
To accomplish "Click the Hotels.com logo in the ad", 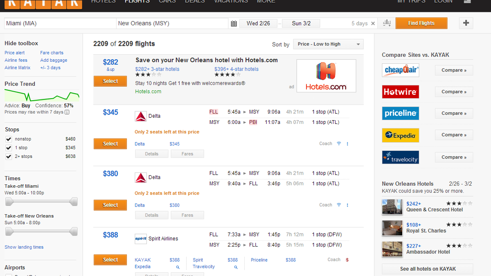I will click(326, 76).
